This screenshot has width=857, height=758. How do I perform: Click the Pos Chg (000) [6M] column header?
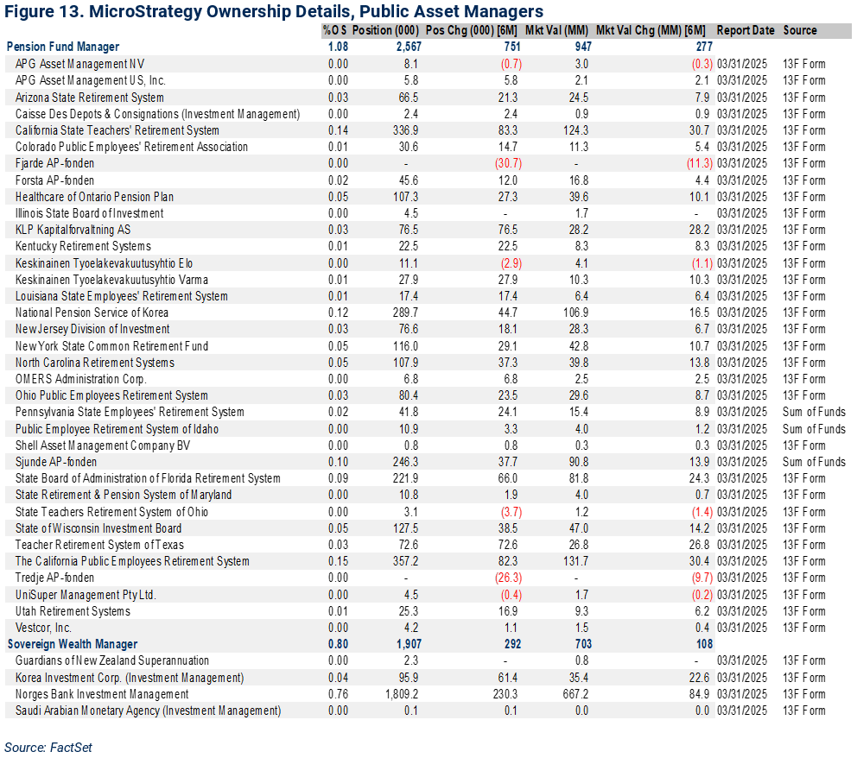coord(471,30)
